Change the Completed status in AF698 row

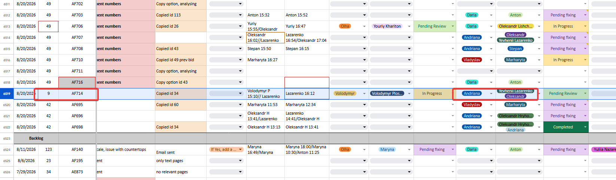(585, 127)
